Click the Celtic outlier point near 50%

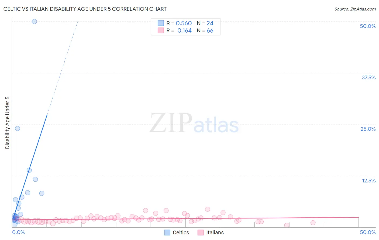[34, 22]
